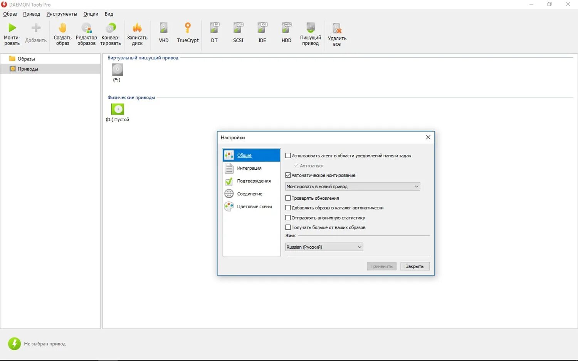Enable Отправлять анонимную статистику

pyautogui.click(x=288, y=218)
